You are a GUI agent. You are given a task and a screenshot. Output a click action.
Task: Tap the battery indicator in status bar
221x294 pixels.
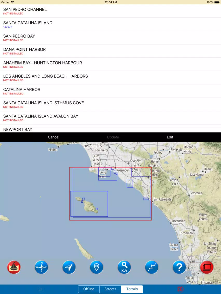pos(217,2)
